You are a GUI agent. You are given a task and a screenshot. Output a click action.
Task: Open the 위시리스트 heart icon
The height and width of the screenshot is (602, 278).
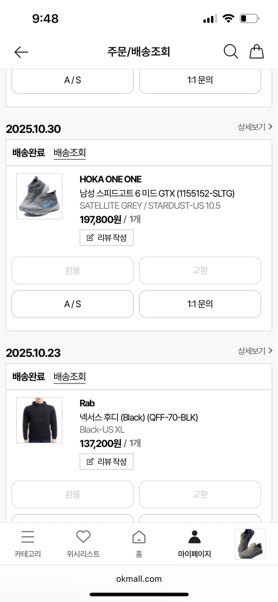[x=83, y=536]
